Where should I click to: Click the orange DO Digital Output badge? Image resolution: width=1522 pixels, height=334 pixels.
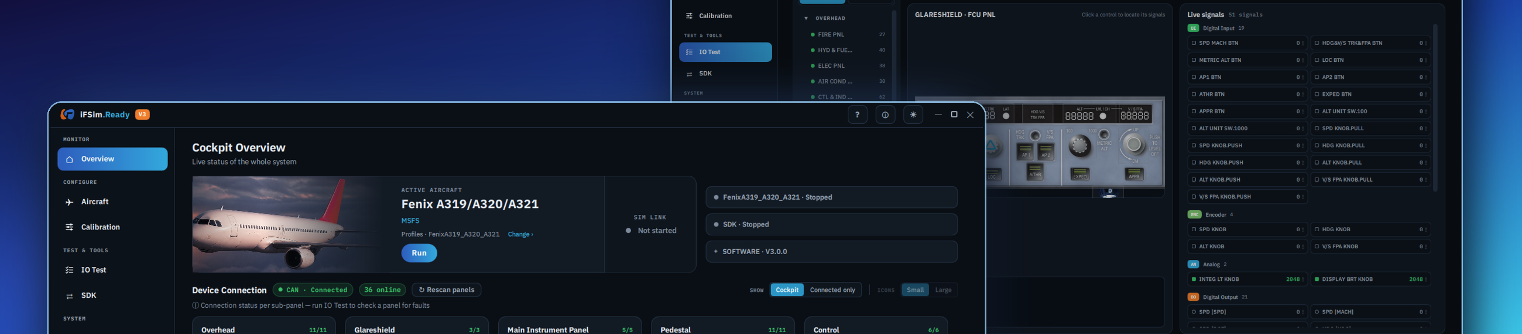(x=1194, y=297)
